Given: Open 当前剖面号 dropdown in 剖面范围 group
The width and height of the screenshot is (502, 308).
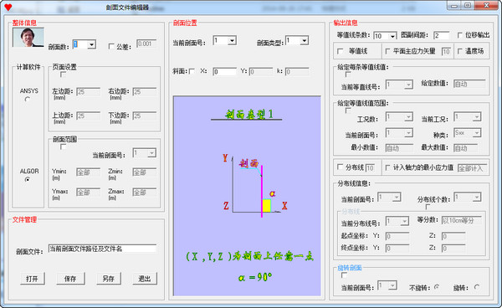Looking at the screenshot, I should [151, 153].
